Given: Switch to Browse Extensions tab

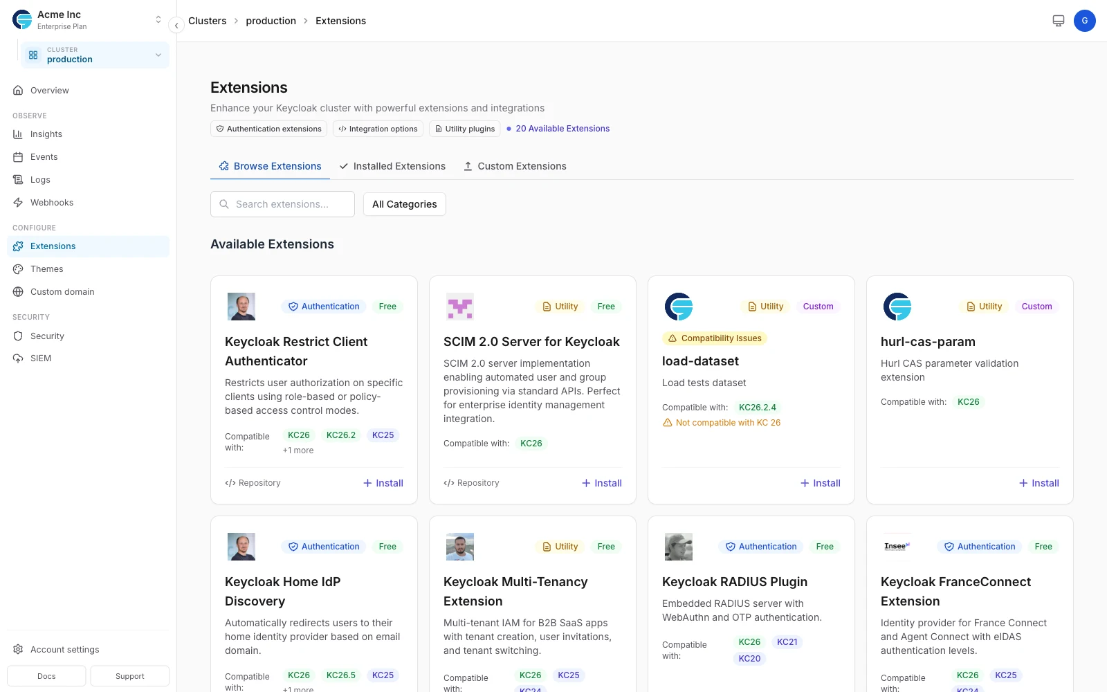Looking at the screenshot, I should coord(271,166).
